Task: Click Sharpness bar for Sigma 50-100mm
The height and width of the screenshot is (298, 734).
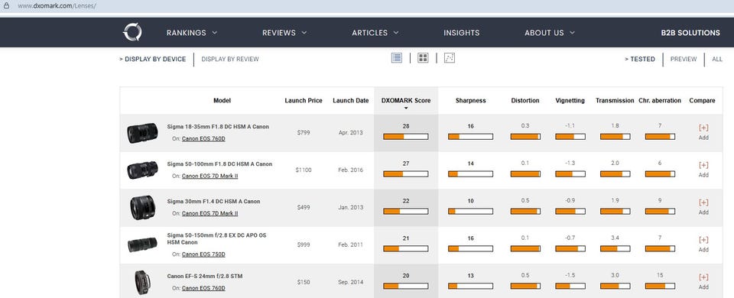Action: tap(470, 174)
